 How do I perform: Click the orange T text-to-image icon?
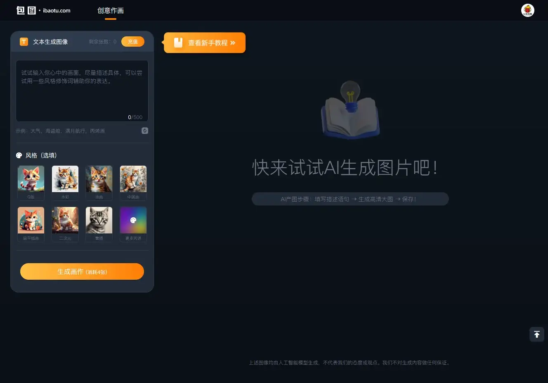[24, 41]
